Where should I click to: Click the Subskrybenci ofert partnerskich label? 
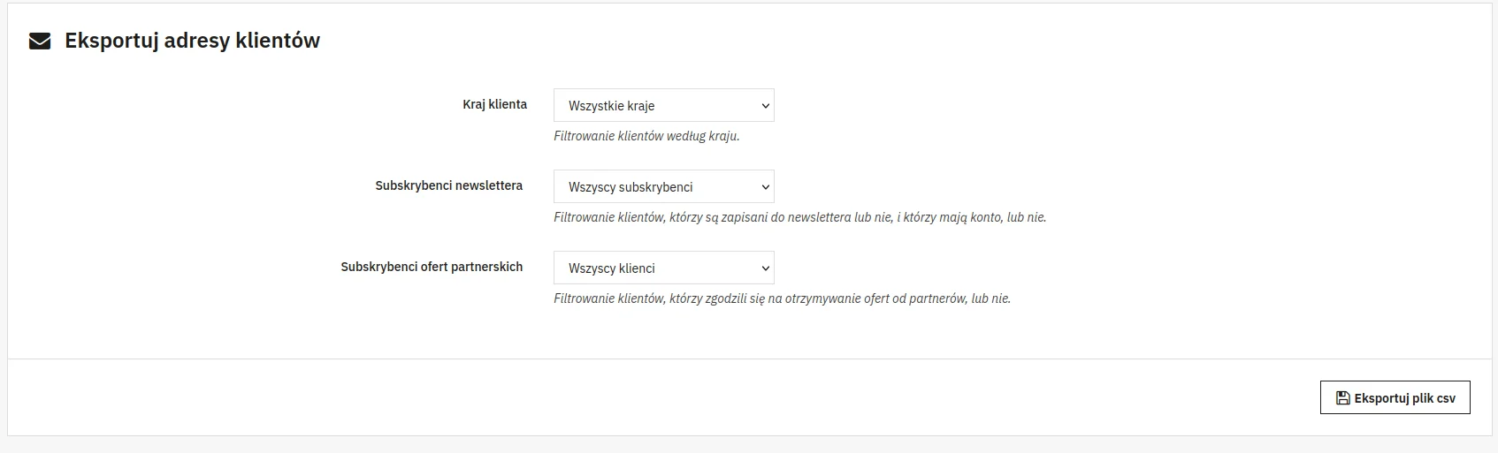coord(432,267)
